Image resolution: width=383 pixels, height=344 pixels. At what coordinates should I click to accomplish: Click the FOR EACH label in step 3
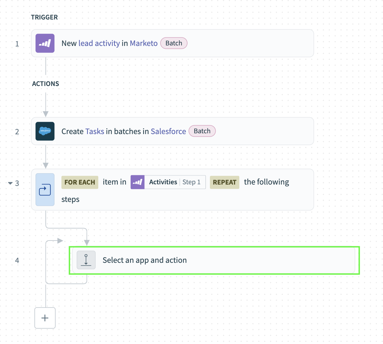click(80, 182)
